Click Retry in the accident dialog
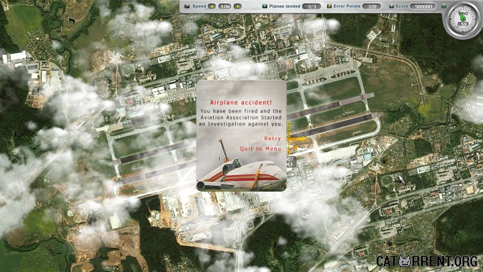The height and width of the screenshot is (272, 483). [272, 139]
